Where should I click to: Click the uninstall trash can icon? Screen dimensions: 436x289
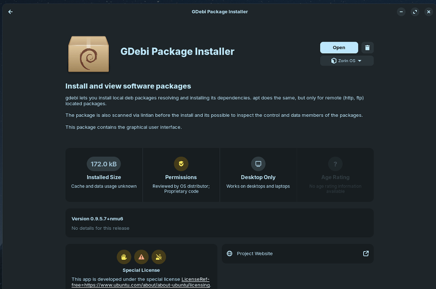(x=367, y=47)
